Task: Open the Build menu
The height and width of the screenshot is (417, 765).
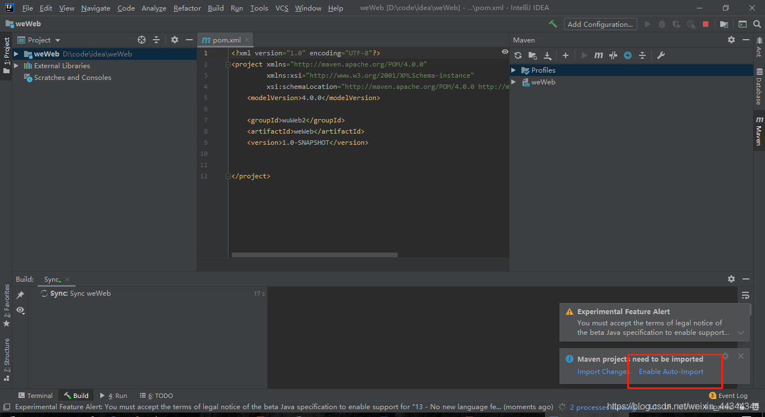Action: pos(216,8)
